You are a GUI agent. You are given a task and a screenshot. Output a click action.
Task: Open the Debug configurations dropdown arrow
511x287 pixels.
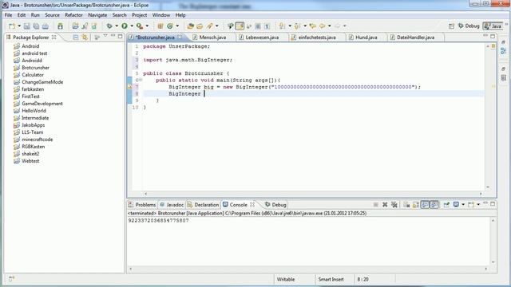coord(117,26)
